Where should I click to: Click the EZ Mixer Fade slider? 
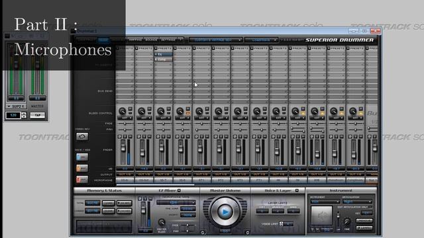(x=187, y=225)
